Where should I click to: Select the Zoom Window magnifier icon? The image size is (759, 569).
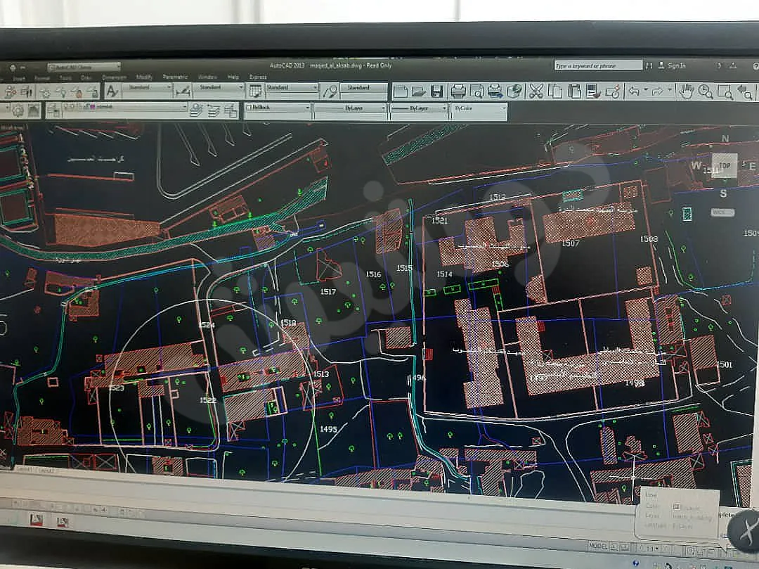pos(725,92)
